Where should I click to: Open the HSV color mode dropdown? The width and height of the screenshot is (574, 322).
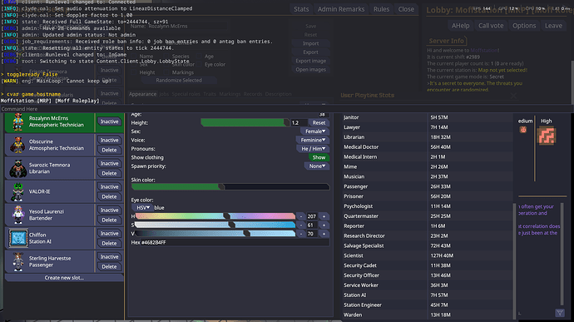pos(142,208)
